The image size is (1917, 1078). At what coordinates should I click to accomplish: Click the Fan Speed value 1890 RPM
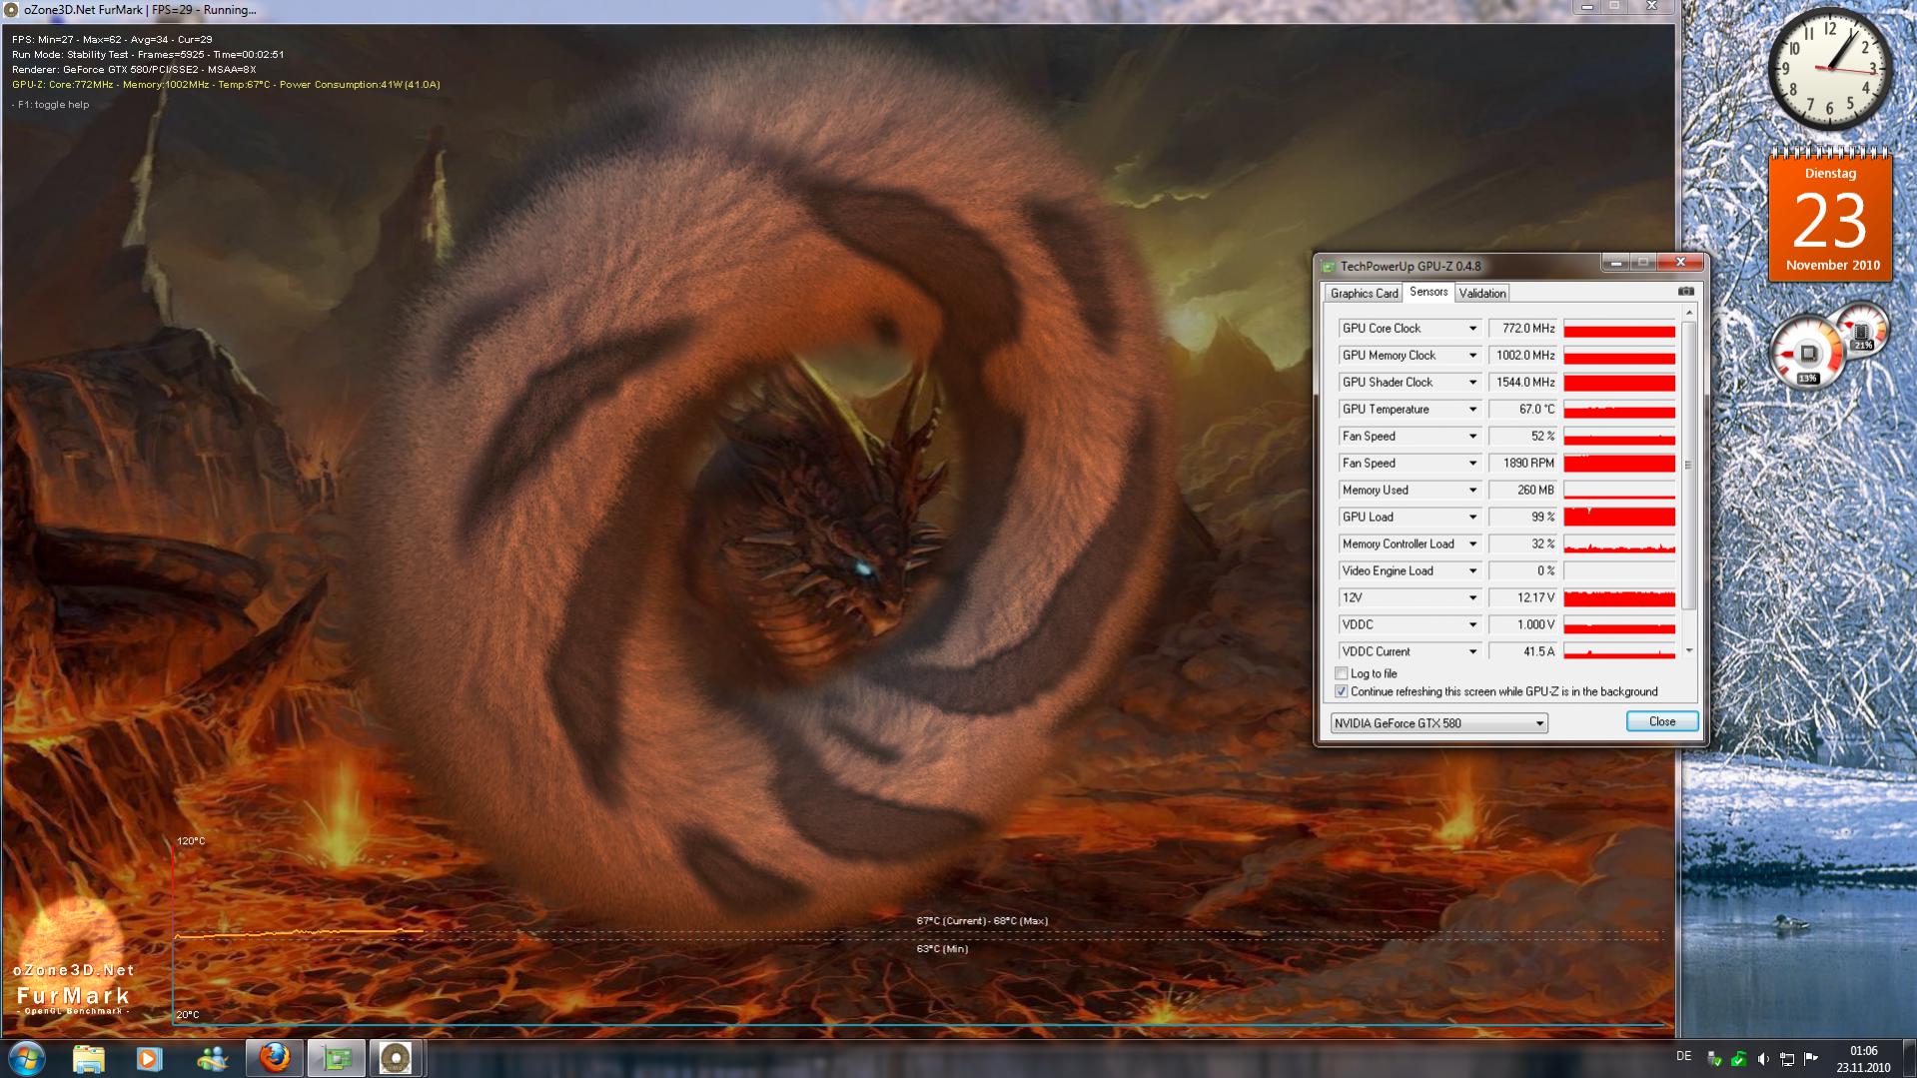(1522, 464)
